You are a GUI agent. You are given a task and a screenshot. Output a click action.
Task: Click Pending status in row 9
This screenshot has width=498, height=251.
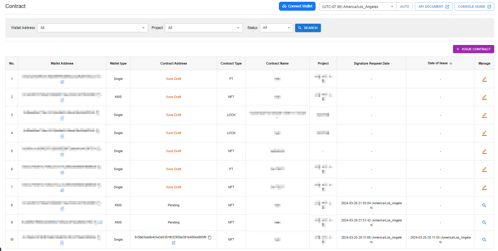[x=174, y=223]
